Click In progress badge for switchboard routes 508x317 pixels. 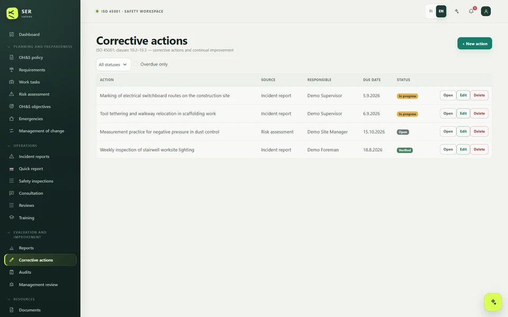click(x=407, y=96)
